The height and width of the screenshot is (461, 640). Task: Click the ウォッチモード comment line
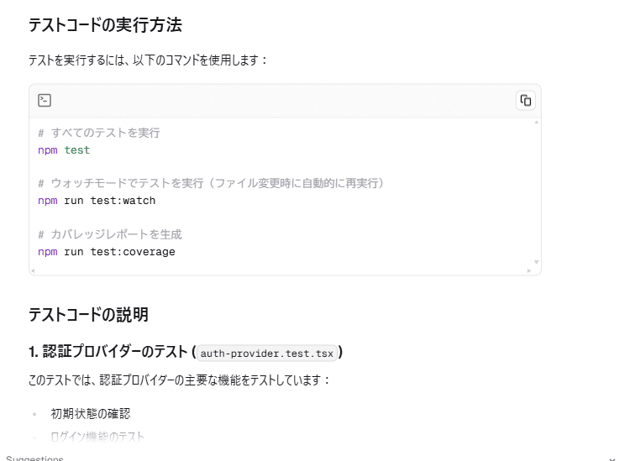click(211, 183)
